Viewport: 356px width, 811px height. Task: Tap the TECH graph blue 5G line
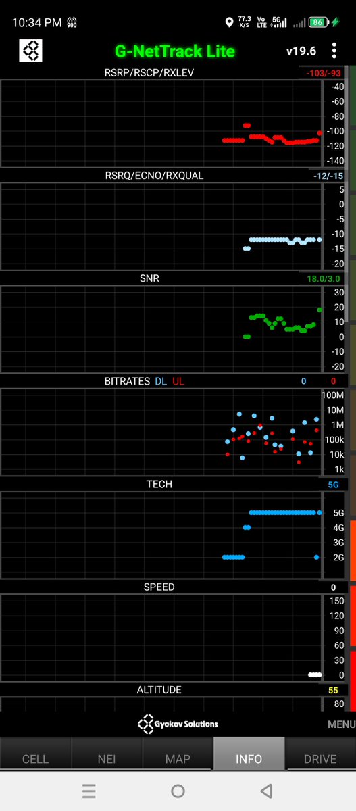pyautogui.click(x=284, y=512)
